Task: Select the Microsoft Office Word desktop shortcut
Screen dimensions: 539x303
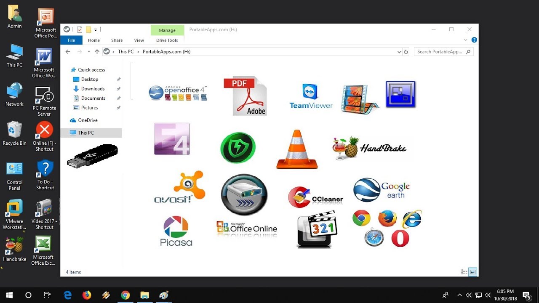Action: click(44, 64)
